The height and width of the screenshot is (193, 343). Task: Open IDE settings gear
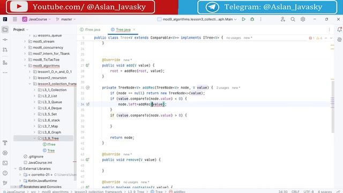[x=303, y=19]
